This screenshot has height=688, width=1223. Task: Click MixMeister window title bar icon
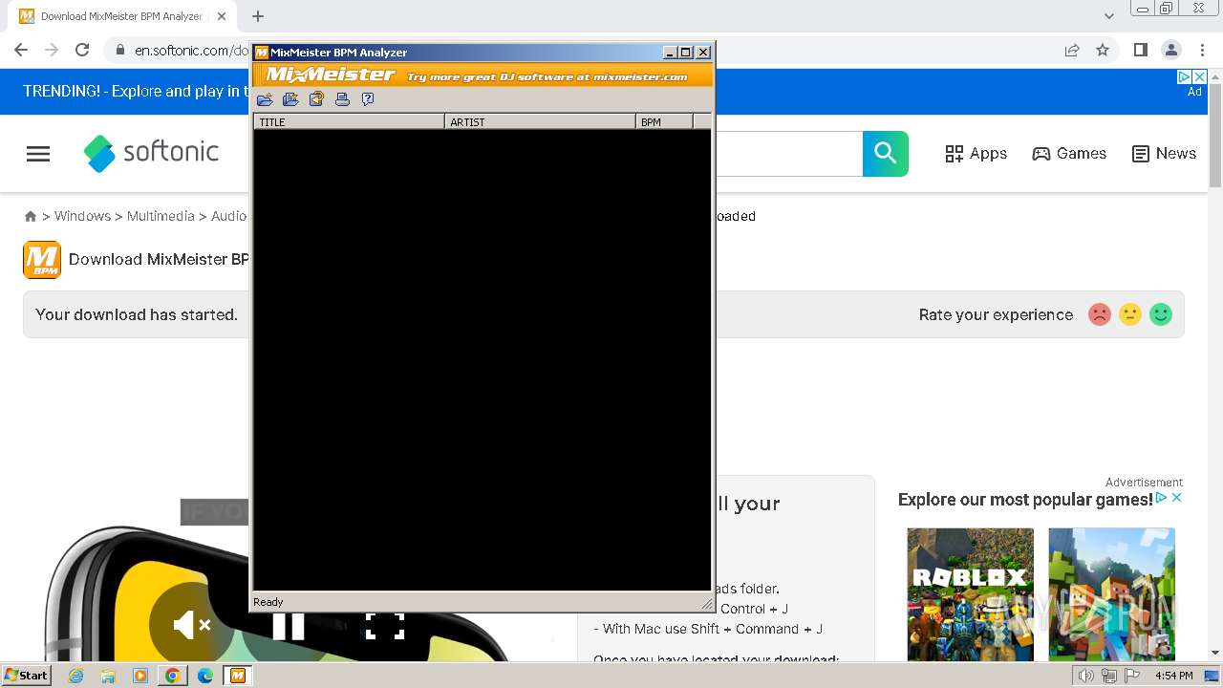click(x=262, y=53)
